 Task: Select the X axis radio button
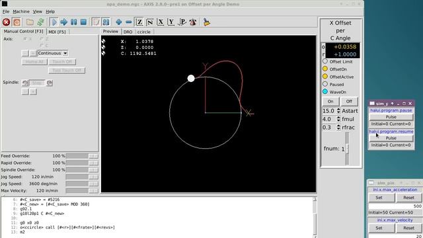27,39
